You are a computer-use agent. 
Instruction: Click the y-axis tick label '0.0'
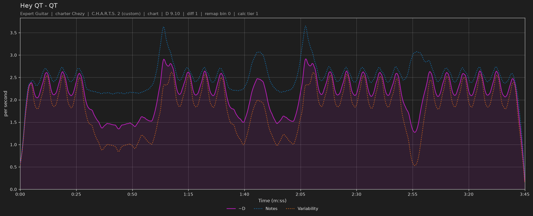point(14,189)
